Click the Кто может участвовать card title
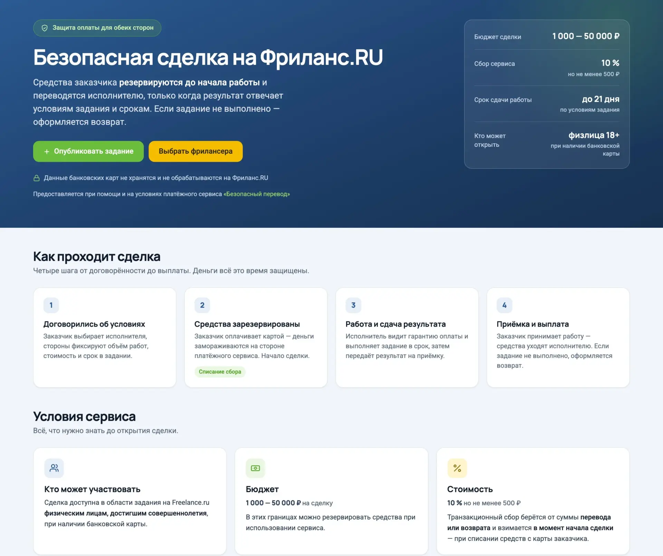The height and width of the screenshot is (556, 663). pos(92,489)
